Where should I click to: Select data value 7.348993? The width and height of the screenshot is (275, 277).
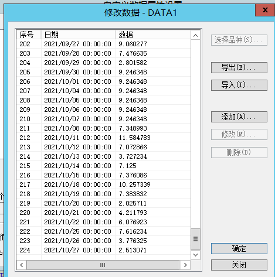[133, 128]
